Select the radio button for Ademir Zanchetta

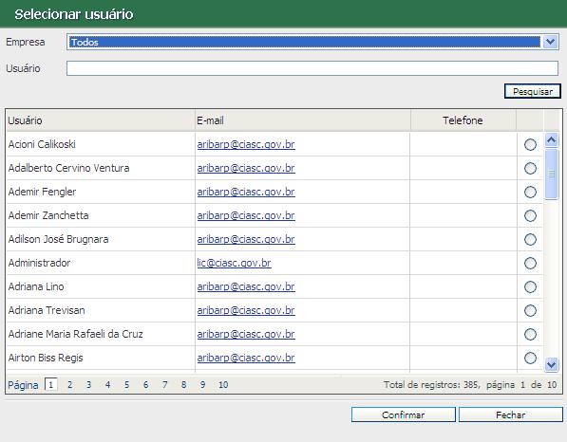530,216
